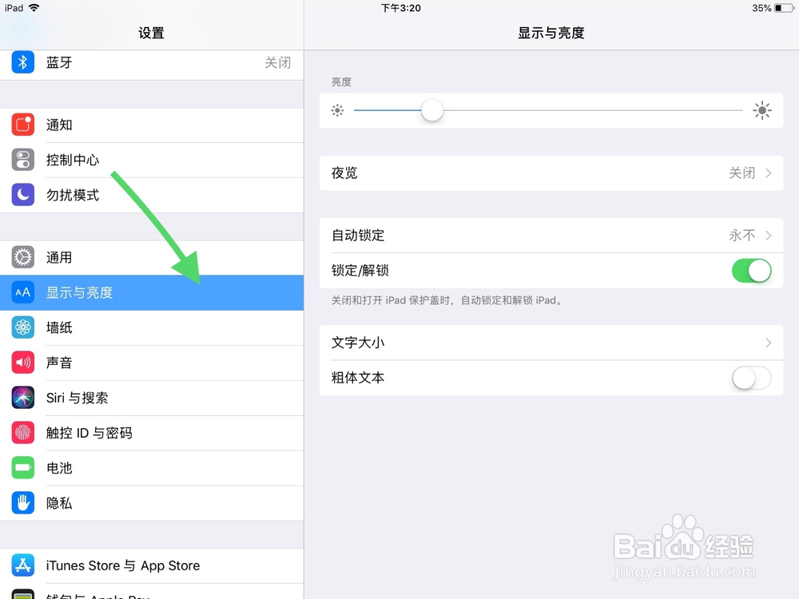Expand the 文字大小 text size chevron
799x599 pixels.
pos(769,343)
